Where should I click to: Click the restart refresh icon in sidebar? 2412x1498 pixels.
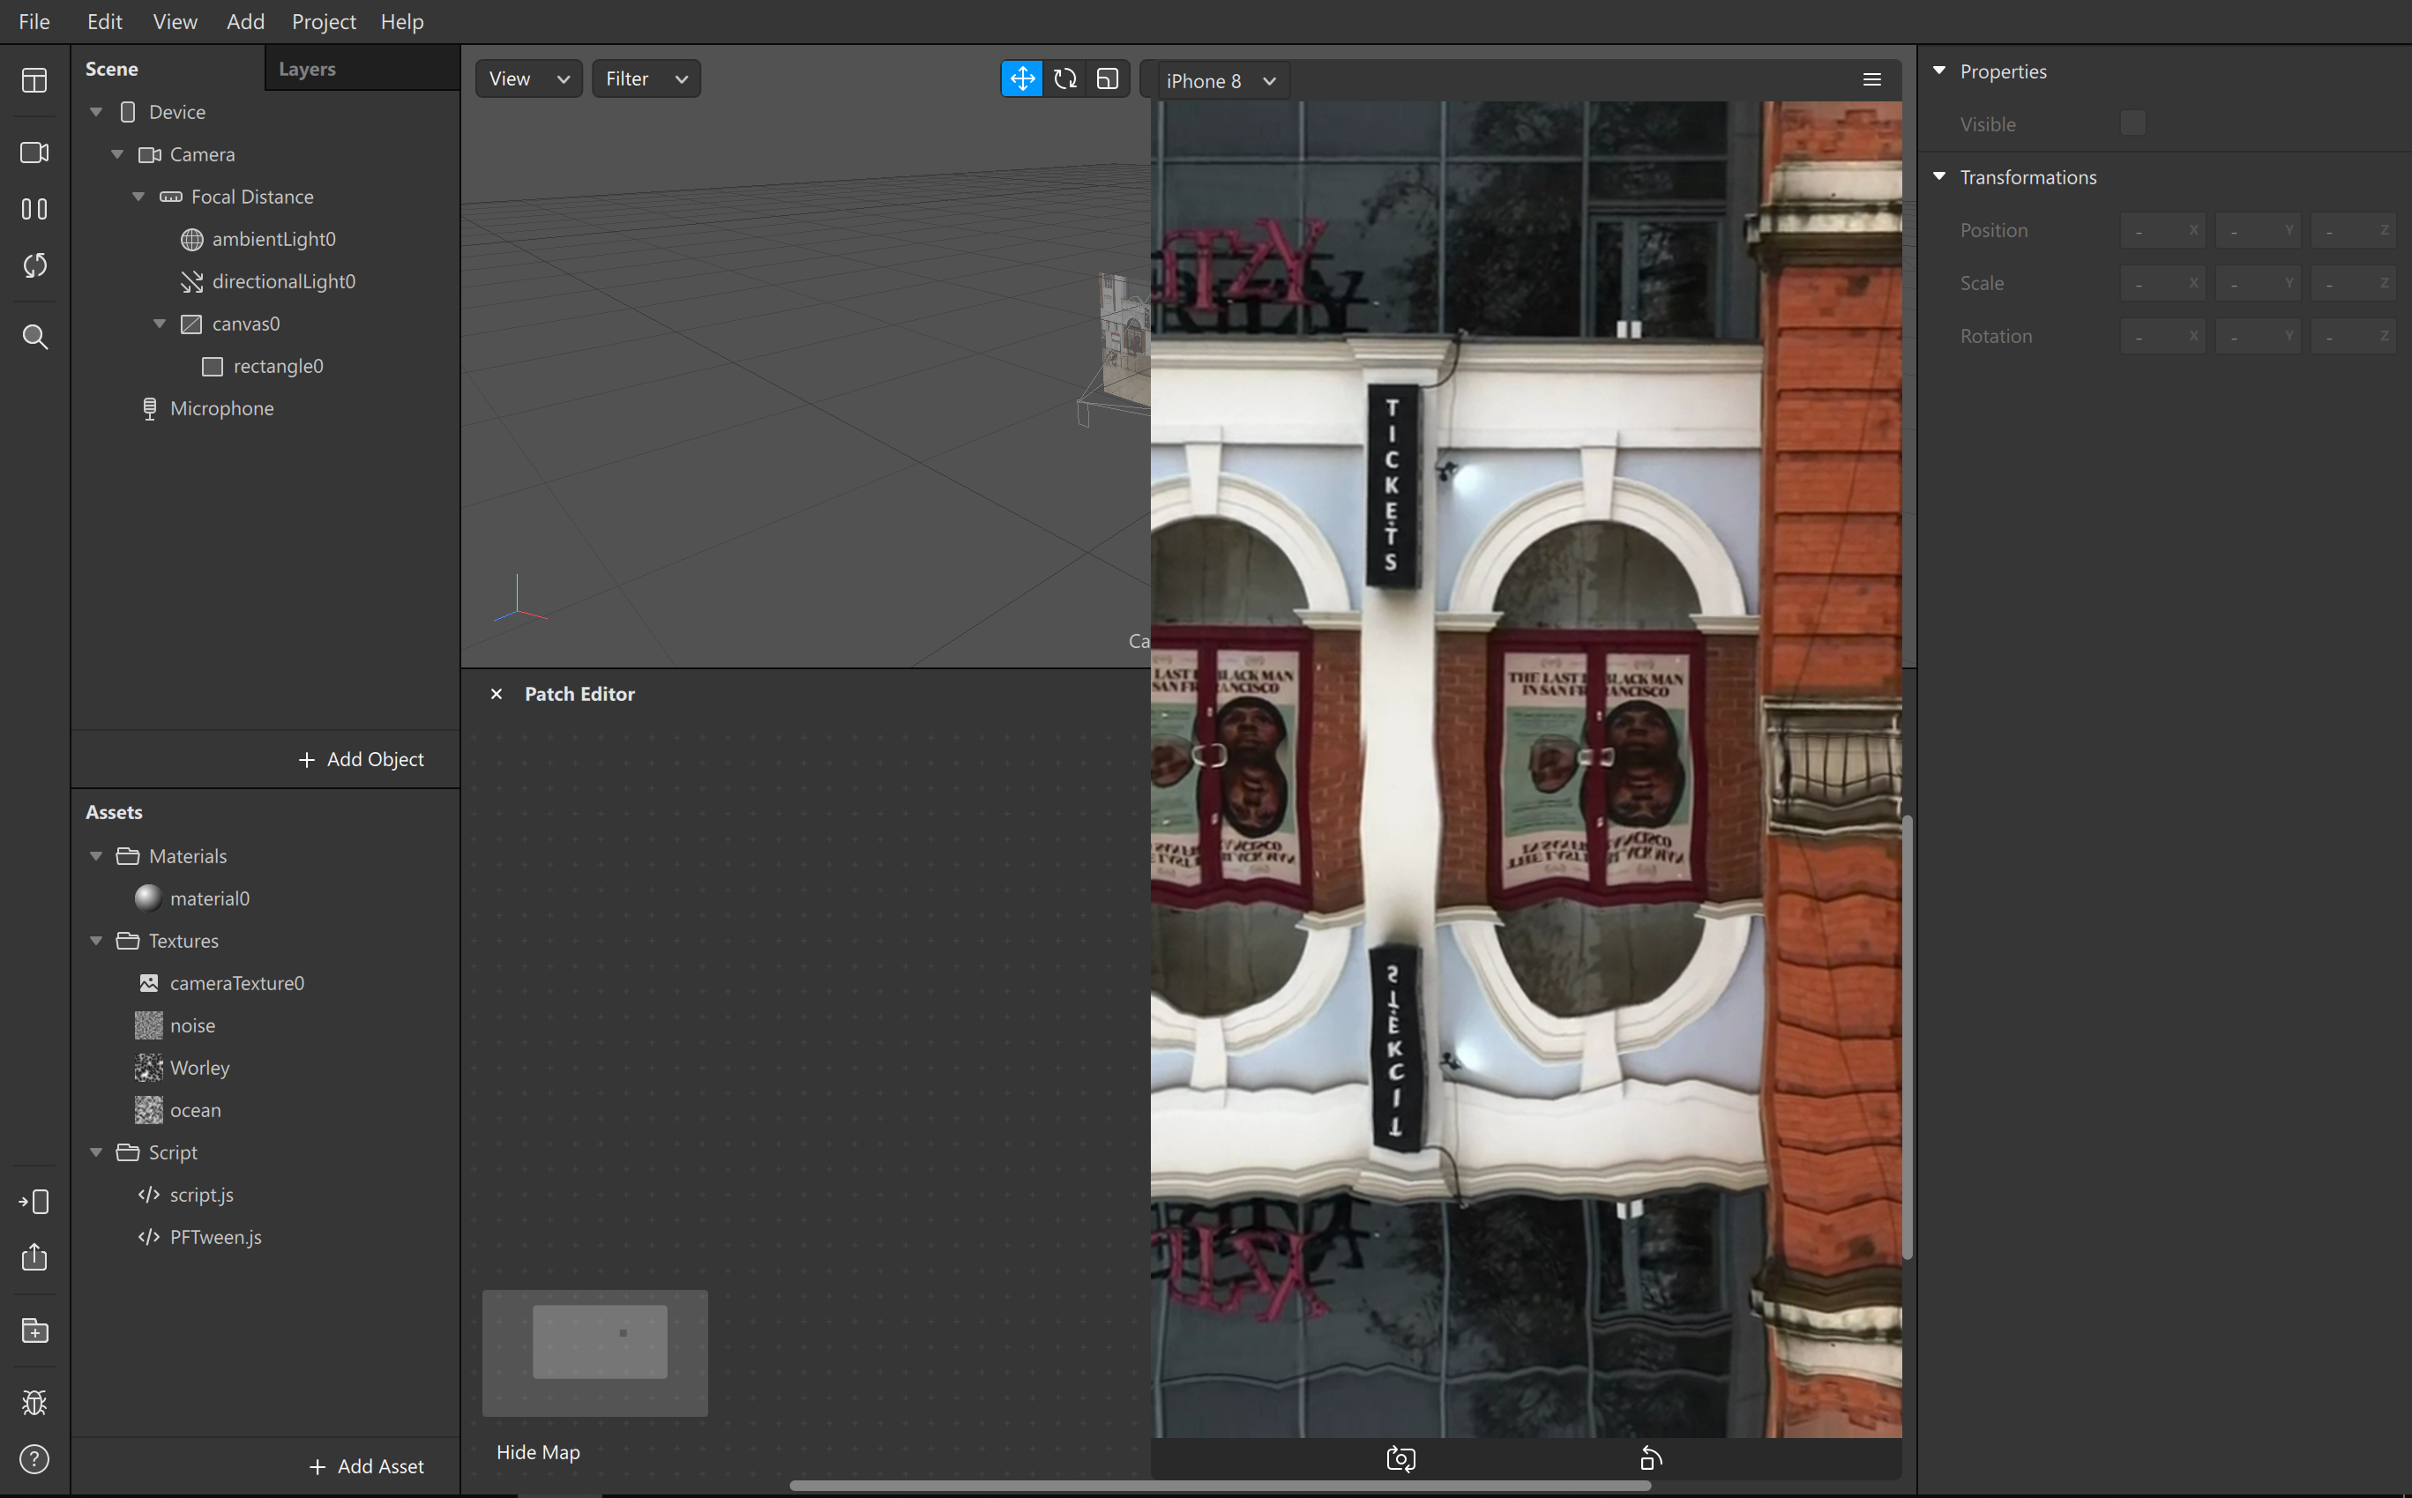pos(34,265)
